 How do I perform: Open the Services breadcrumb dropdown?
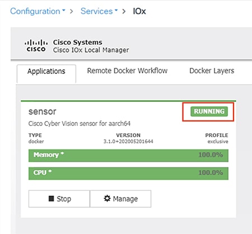tap(99, 11)
